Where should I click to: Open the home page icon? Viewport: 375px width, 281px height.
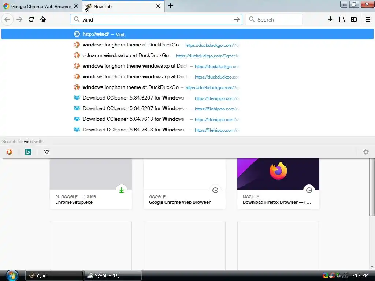(x=43, y=19)
